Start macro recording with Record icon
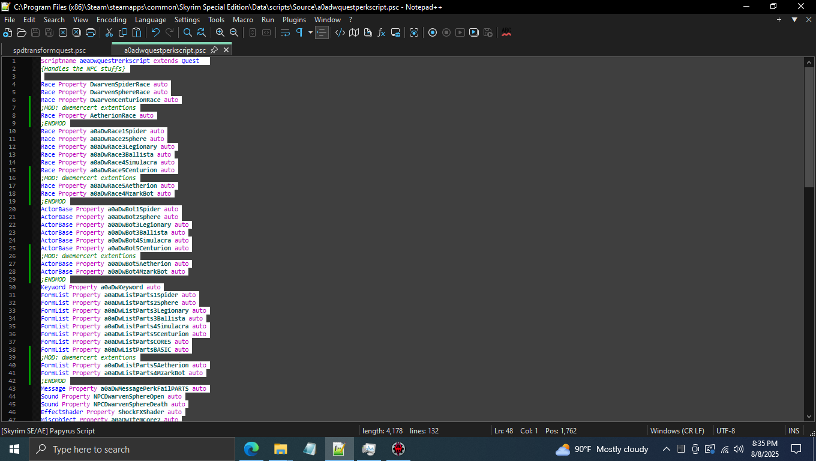 point(433,32)
